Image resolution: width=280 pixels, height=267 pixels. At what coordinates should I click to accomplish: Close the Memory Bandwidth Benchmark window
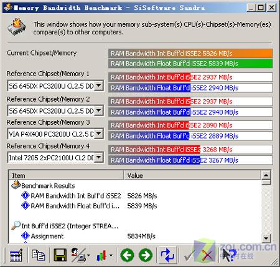pyautogui.click(x=271, y=7)
